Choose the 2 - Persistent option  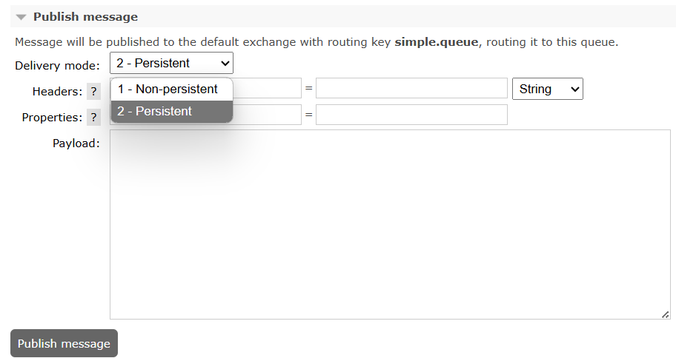[x=171, y=112]
